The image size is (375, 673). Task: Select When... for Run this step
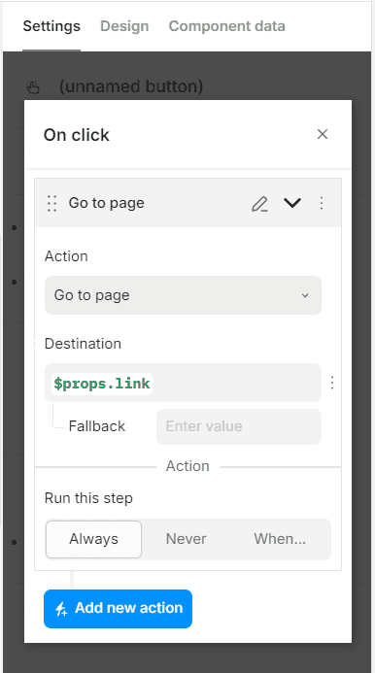pyautogui.click(x=280, y=539)
